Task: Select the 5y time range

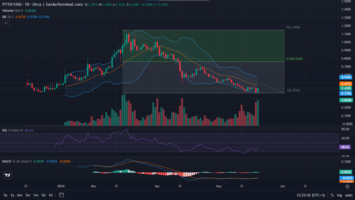Action: click(x=5, y=195)
